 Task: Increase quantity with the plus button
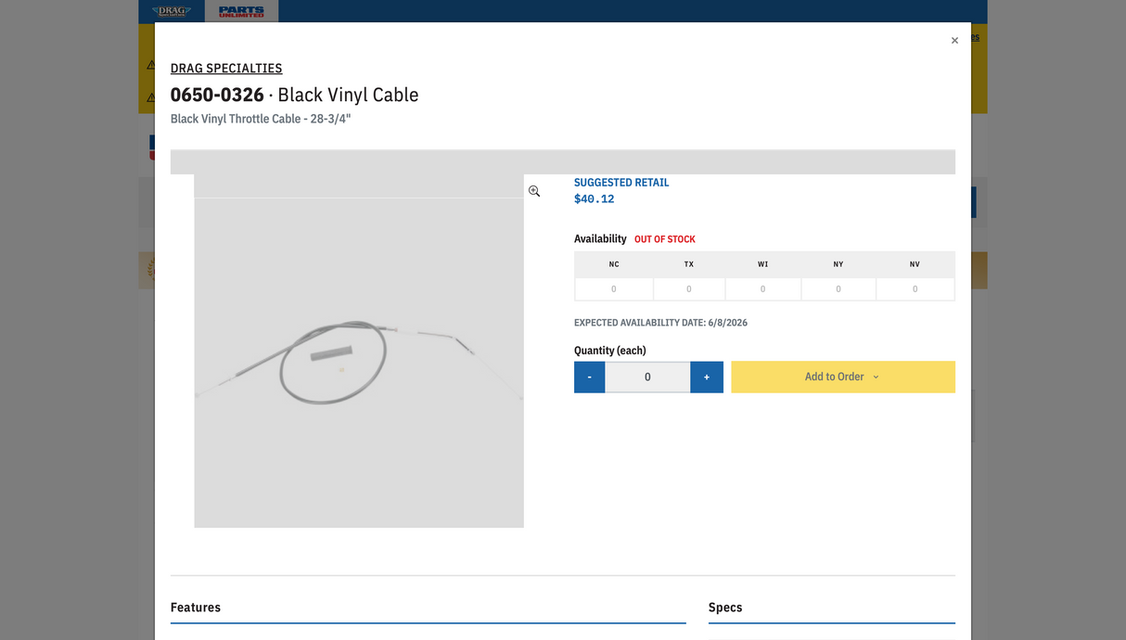[707, 377]
